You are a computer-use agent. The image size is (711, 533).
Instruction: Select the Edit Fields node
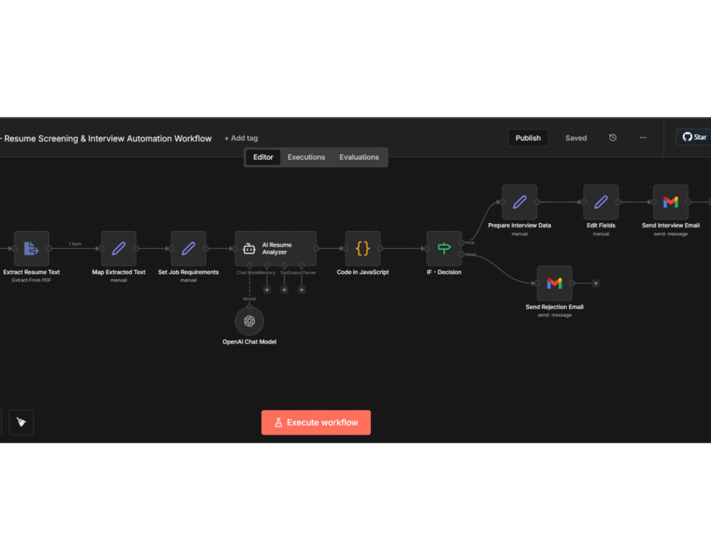(x=601, y=202)
